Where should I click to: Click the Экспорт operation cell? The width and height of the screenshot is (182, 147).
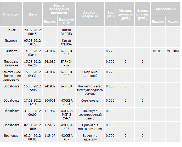point(11,42)
